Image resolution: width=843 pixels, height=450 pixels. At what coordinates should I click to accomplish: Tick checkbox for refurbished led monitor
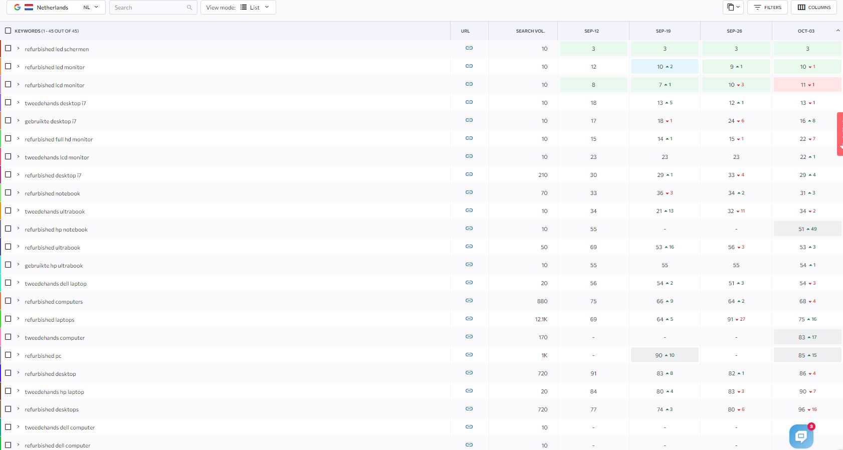pyautogui.click(x=8, y=66)
